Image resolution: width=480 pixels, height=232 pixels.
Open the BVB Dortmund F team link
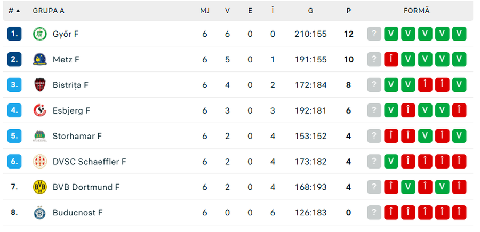click(86, 187)
